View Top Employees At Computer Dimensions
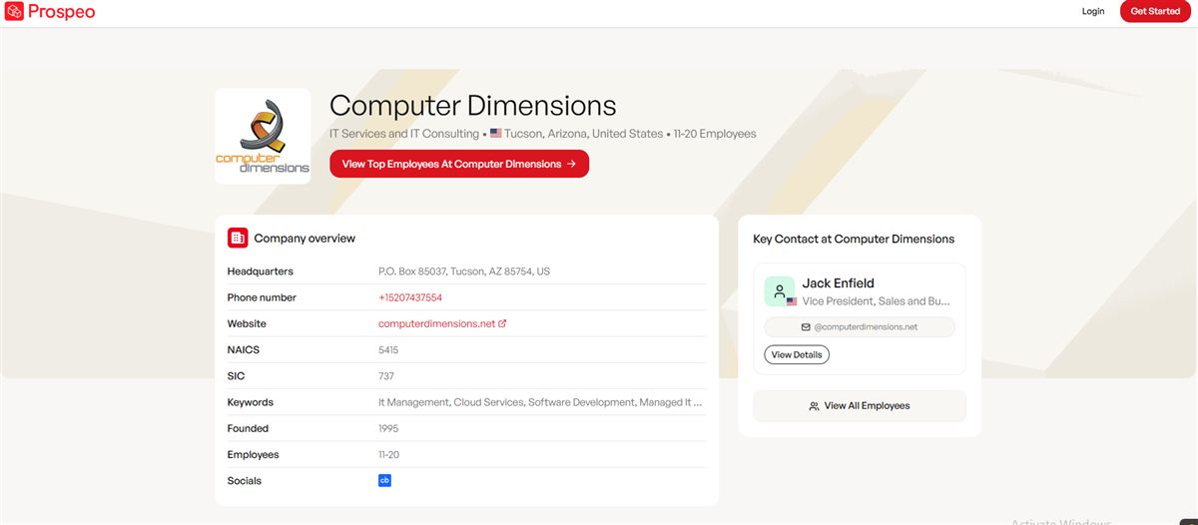1198x525 pixels. pyautogui.click(x=459, y=164)
